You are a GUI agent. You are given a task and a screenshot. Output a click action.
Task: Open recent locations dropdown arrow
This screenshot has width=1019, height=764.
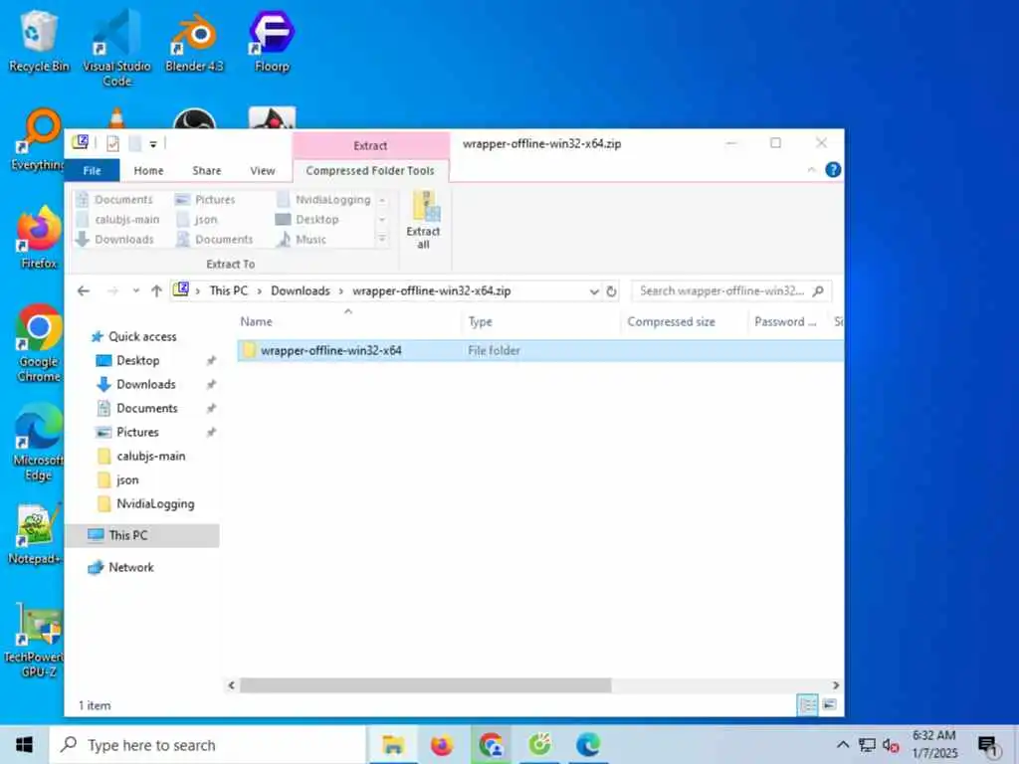(x=135, y=291)
